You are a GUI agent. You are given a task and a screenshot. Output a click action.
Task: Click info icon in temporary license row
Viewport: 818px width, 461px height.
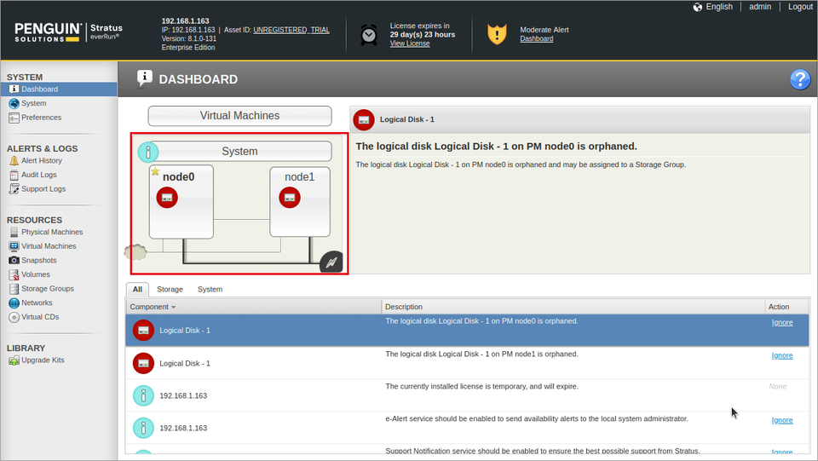(143, 396)
